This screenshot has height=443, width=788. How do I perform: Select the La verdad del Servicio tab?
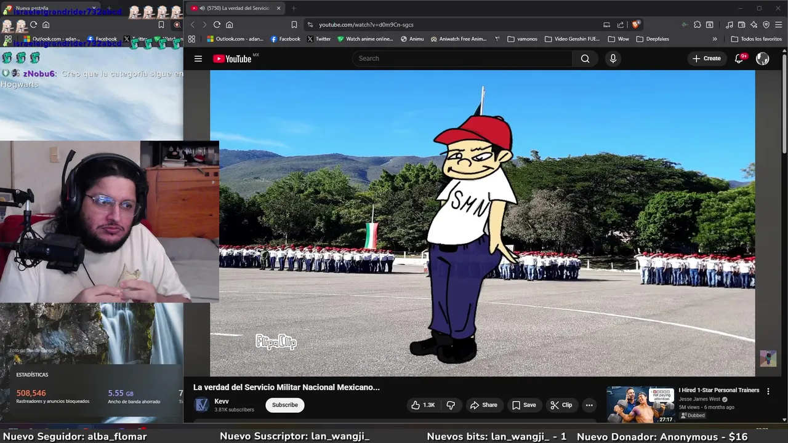pos(235,8)
